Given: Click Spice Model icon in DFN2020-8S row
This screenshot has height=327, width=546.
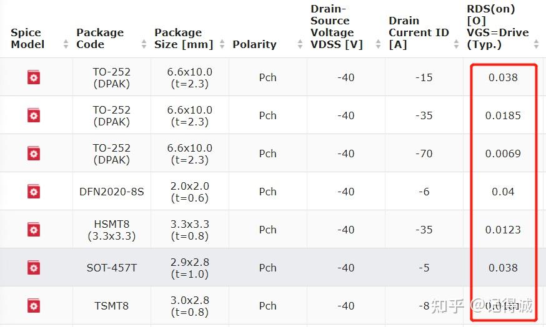Looking at the screenshot, I should pos(34,192).
